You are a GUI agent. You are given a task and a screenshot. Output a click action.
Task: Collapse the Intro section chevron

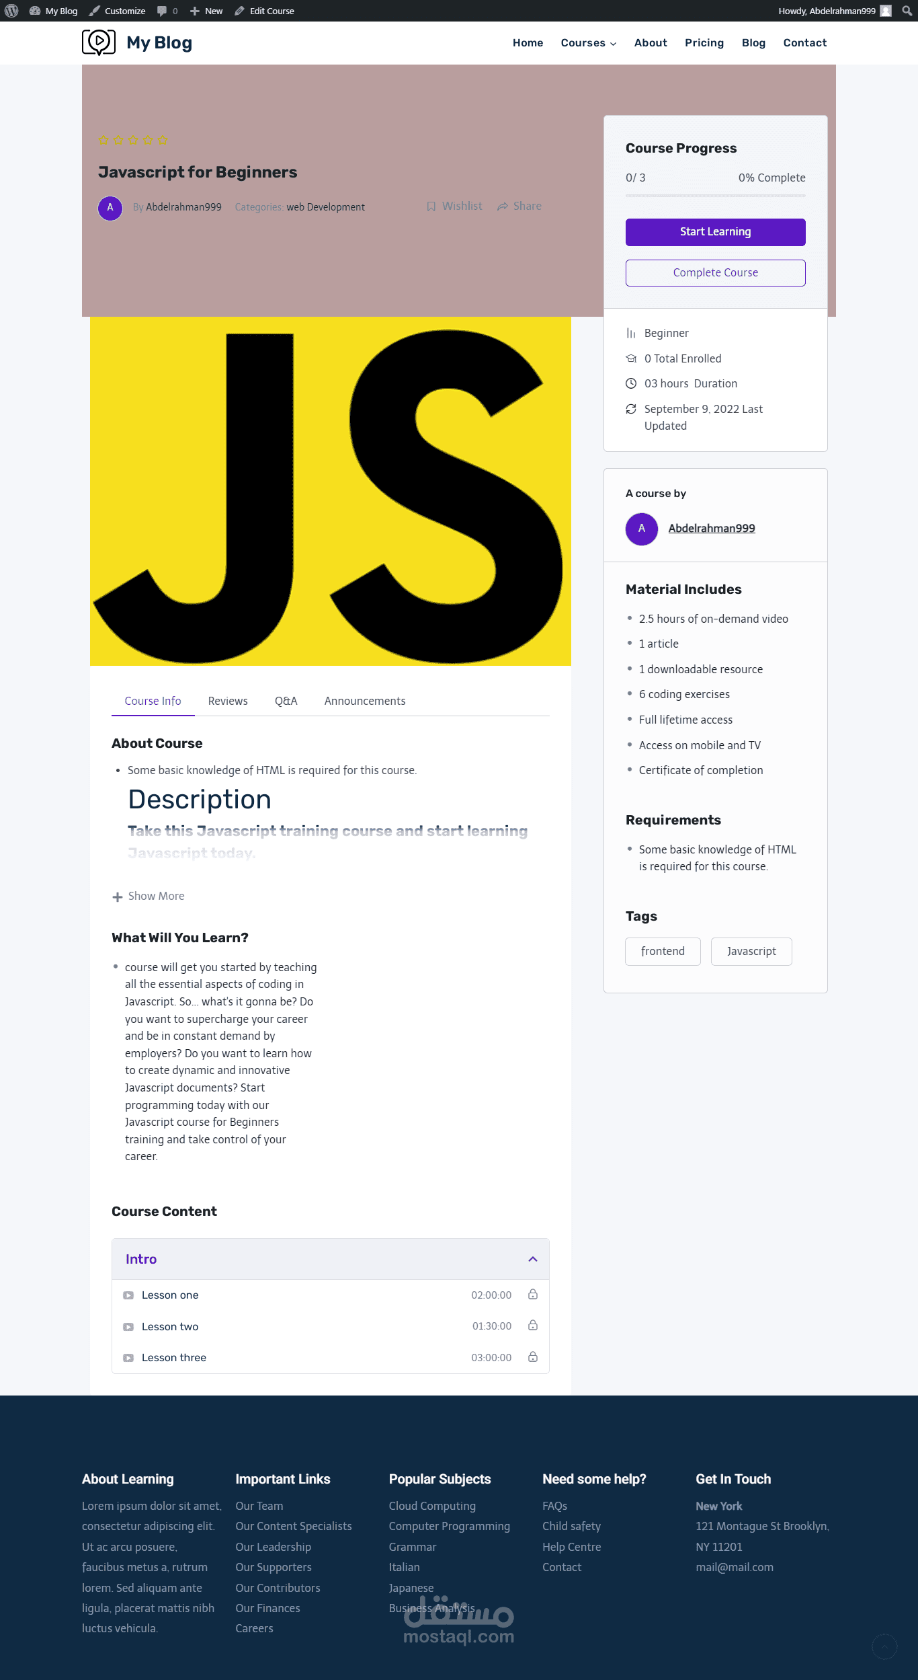click(533, 1259)
